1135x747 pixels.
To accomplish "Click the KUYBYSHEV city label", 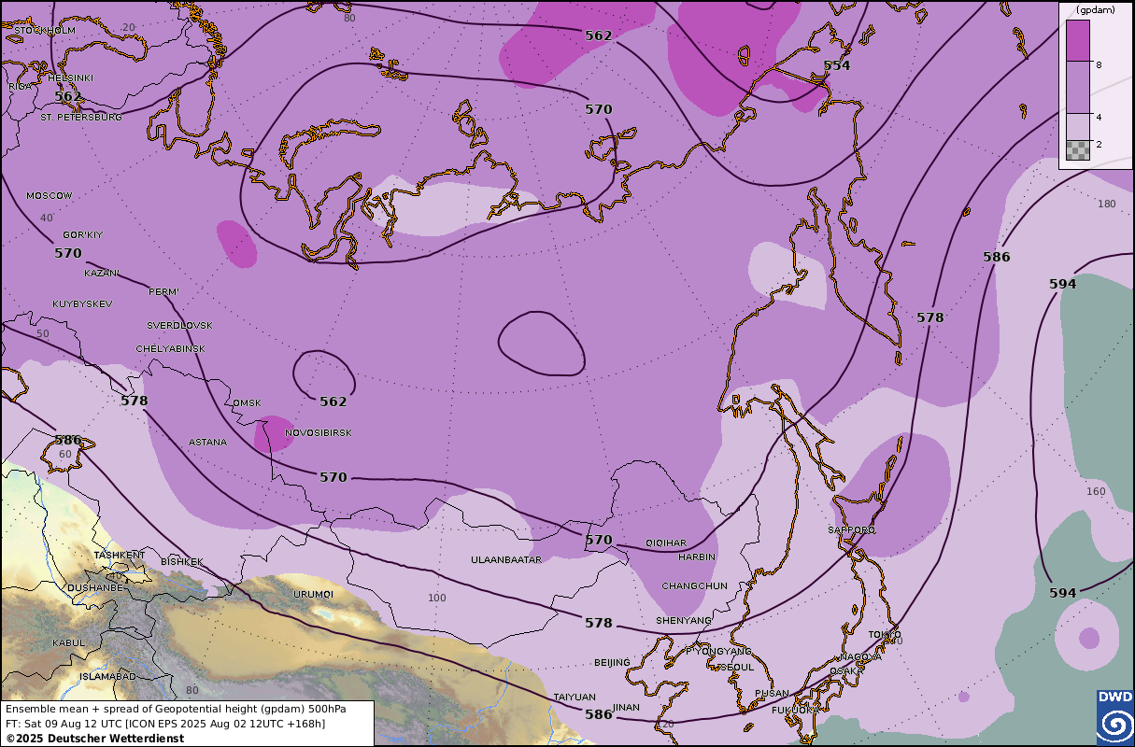I will coord(82,304).
